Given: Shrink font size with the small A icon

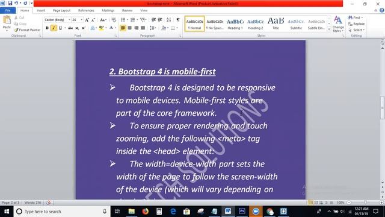Looking at the screenshot, I should point(93,20).
